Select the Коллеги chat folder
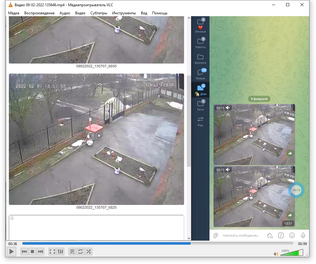The width and height of the screenshot is (316, 264). (200, 59)
